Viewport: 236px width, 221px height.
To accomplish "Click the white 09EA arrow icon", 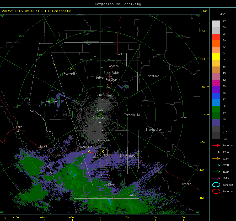I will click(x=216, y=152).
